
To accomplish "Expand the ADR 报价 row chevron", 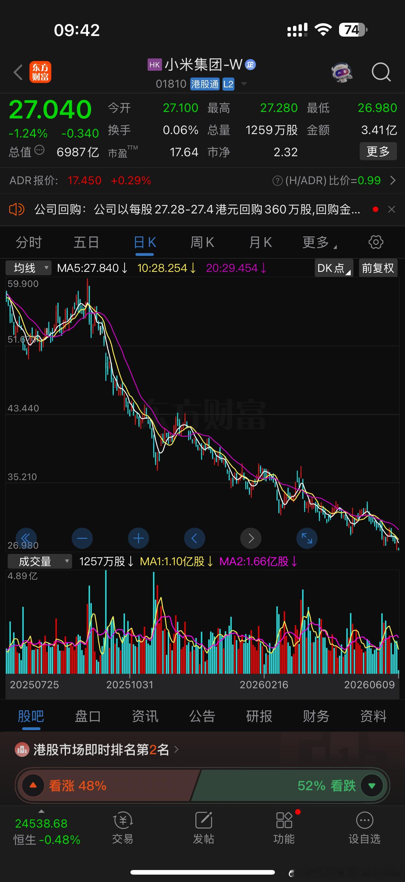I will [393, 181].
